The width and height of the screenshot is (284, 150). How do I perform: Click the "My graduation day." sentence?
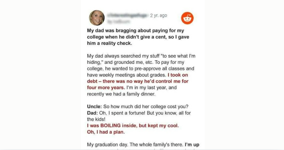click(109, 145)
